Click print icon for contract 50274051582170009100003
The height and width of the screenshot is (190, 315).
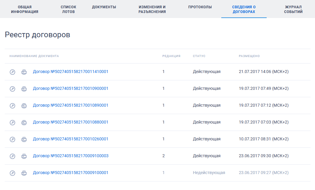pos(24,156)
